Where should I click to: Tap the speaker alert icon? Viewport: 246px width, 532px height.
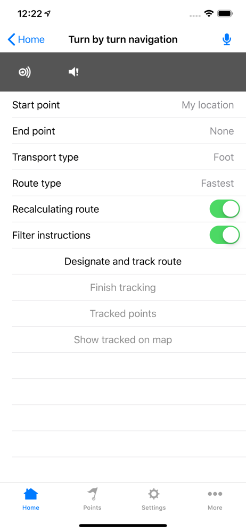click(x=73, y=72)
